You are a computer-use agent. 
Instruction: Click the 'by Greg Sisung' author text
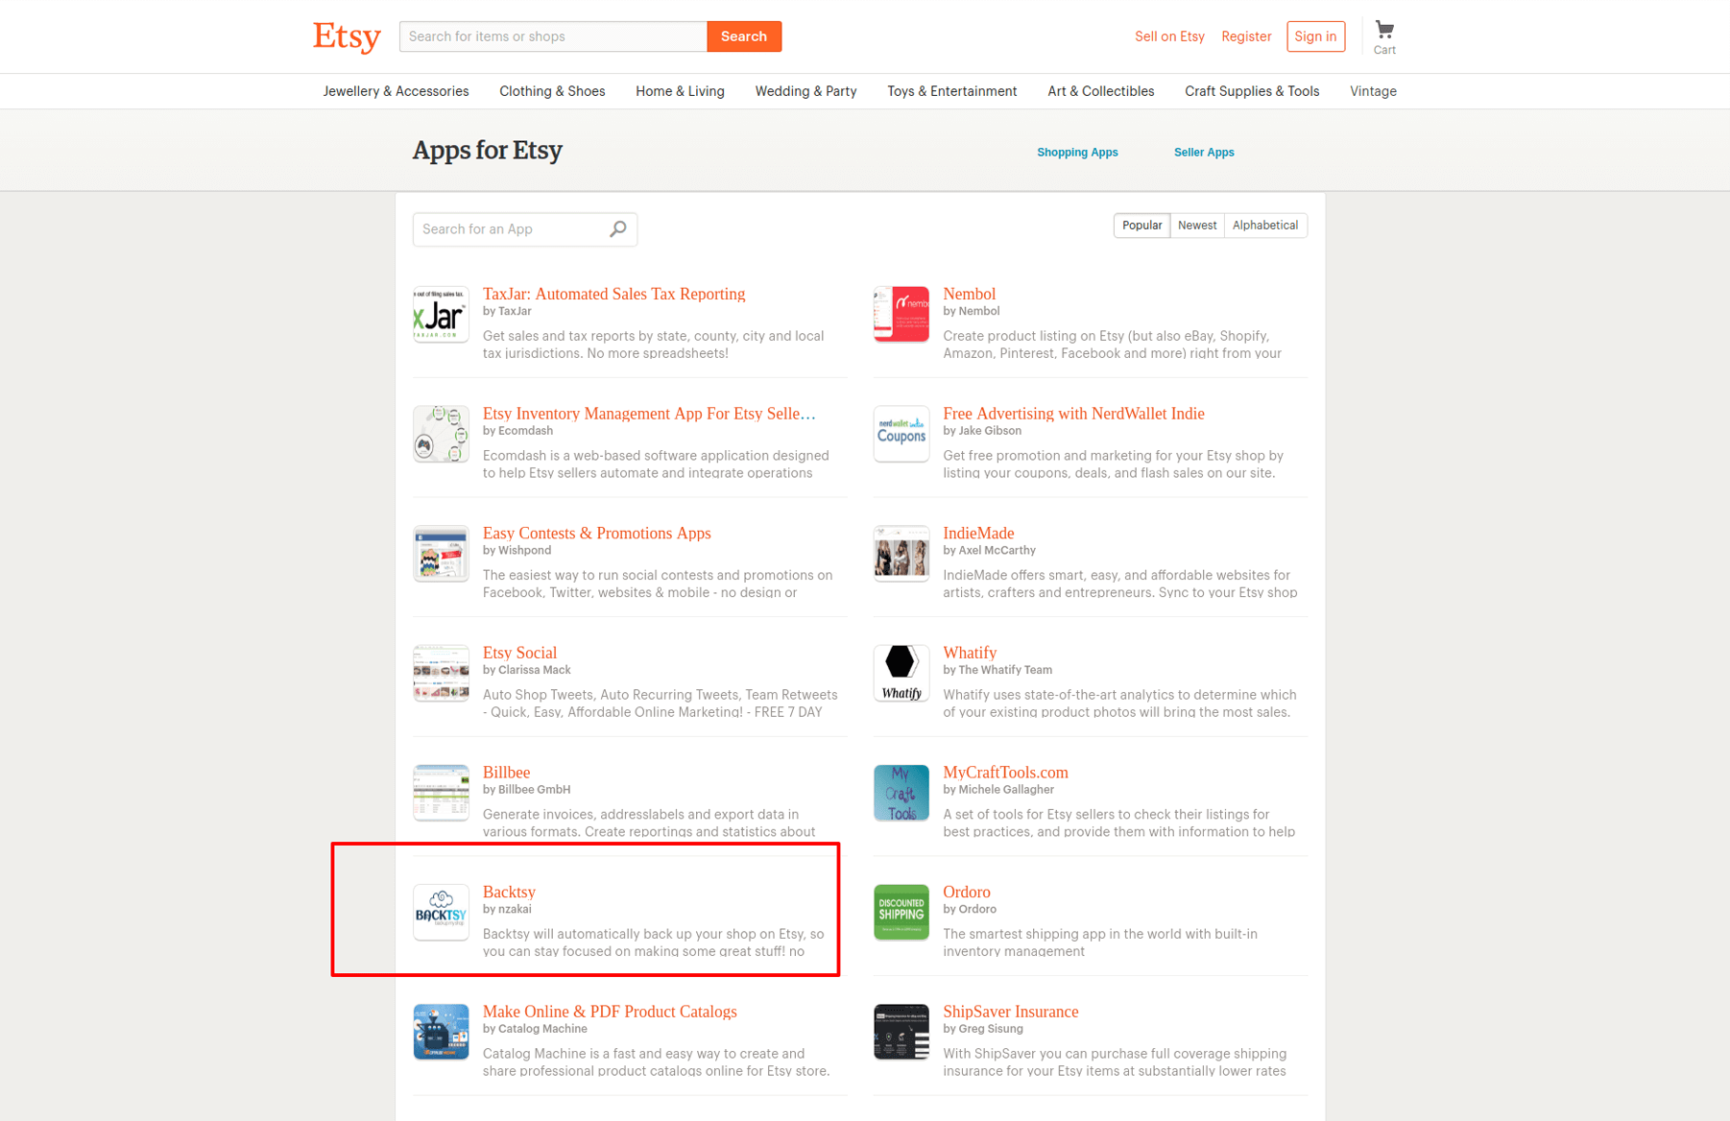pyautogui.click(x=982, y=1029)
